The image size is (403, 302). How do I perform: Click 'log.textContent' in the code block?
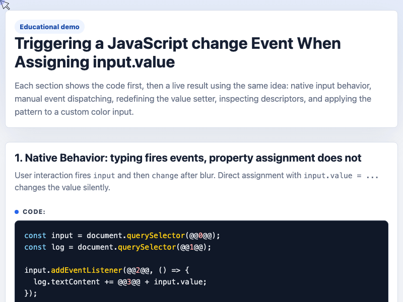click(x=66, y=282)
